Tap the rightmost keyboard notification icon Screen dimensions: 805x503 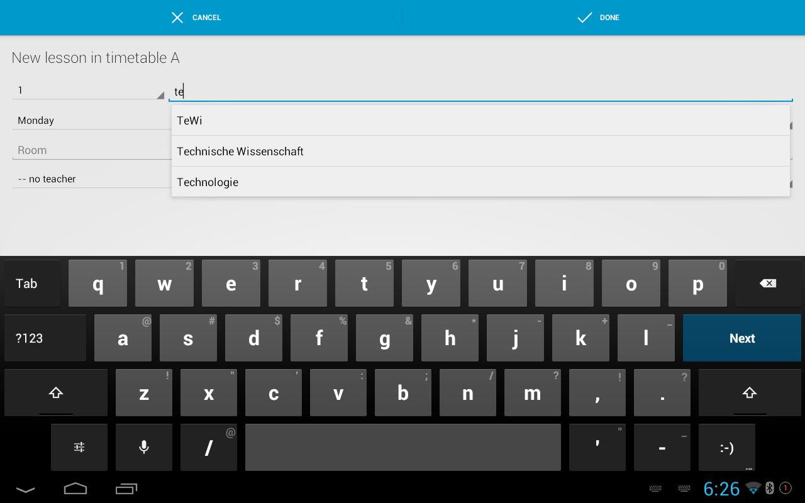[684, 489]
